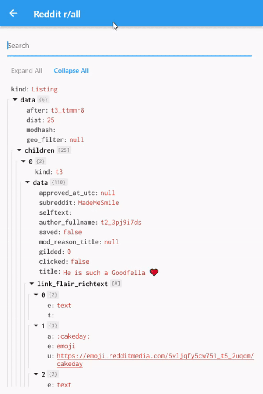Image resolution: width=263 pixels, height=394 pixels.
Task: Go back using the arrow icon
Action: pyautogui.click(x=13, y=13)
